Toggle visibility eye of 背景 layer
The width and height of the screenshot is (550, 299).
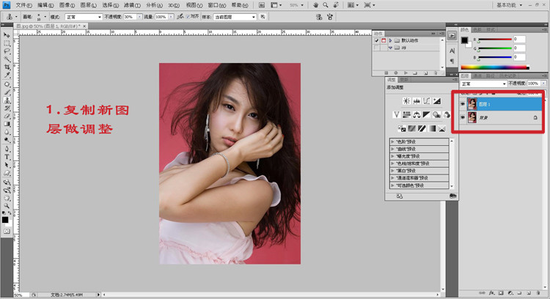pos(463,117)
